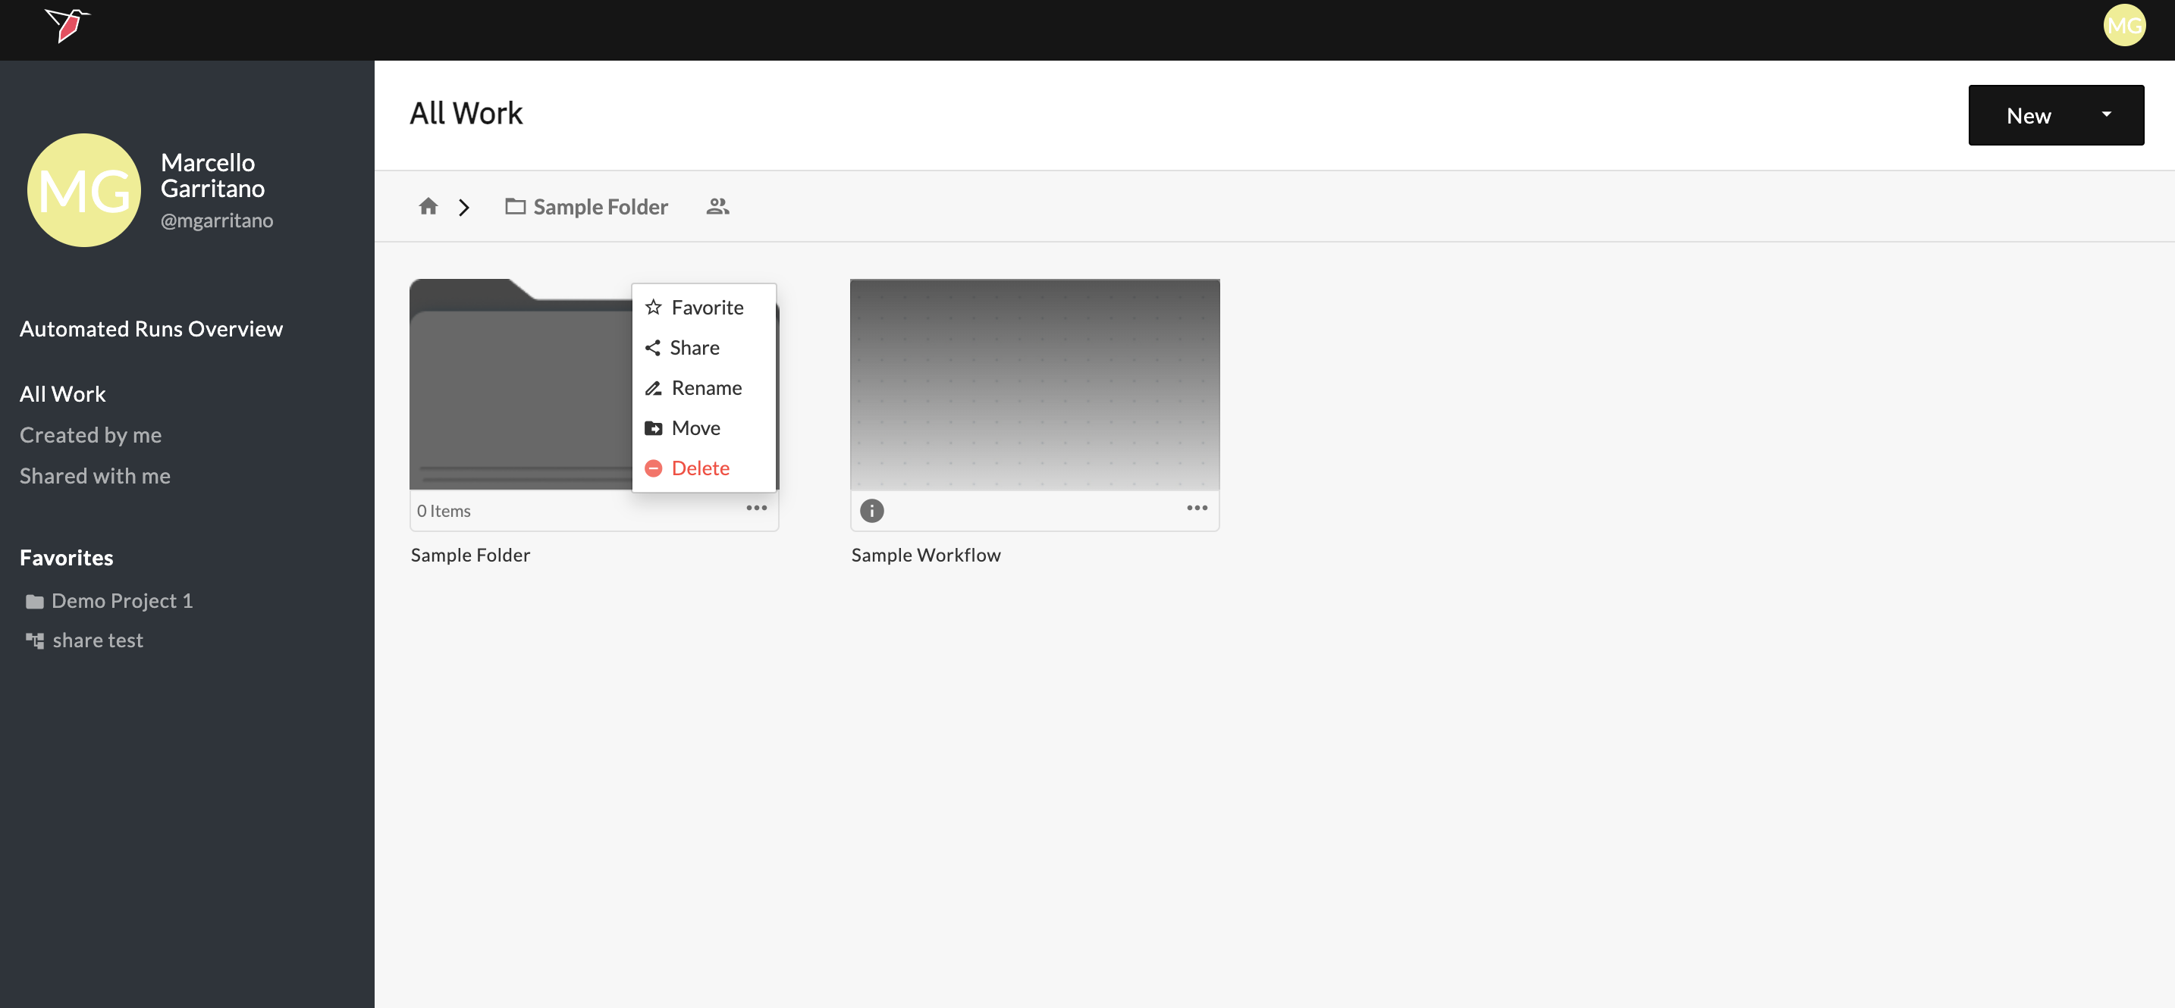The image size is (2175, 1008).
Task: Click the breadcrumb chevron after home
Action: click(x=463, y=208)
